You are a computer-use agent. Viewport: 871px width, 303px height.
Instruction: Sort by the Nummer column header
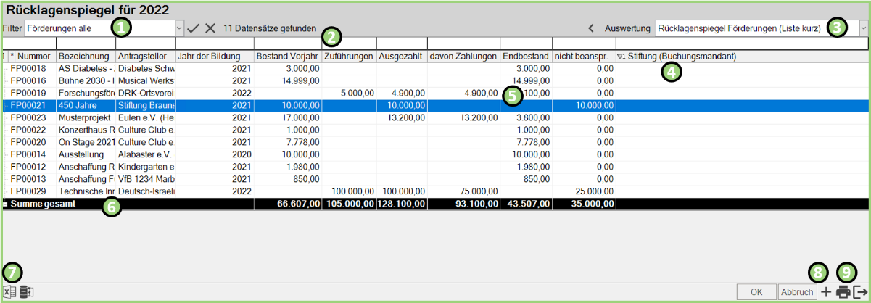tap(33, 56)
